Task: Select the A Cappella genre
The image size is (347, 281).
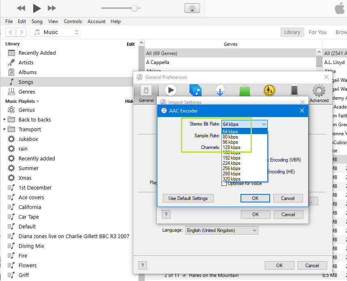Action: 231,62
